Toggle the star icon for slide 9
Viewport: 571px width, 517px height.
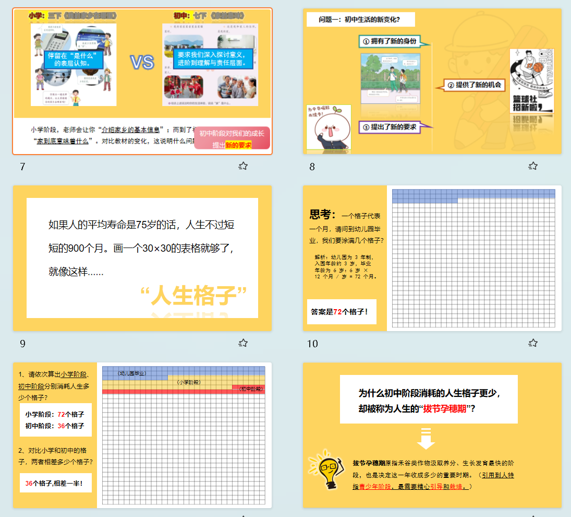click(243, 343)
